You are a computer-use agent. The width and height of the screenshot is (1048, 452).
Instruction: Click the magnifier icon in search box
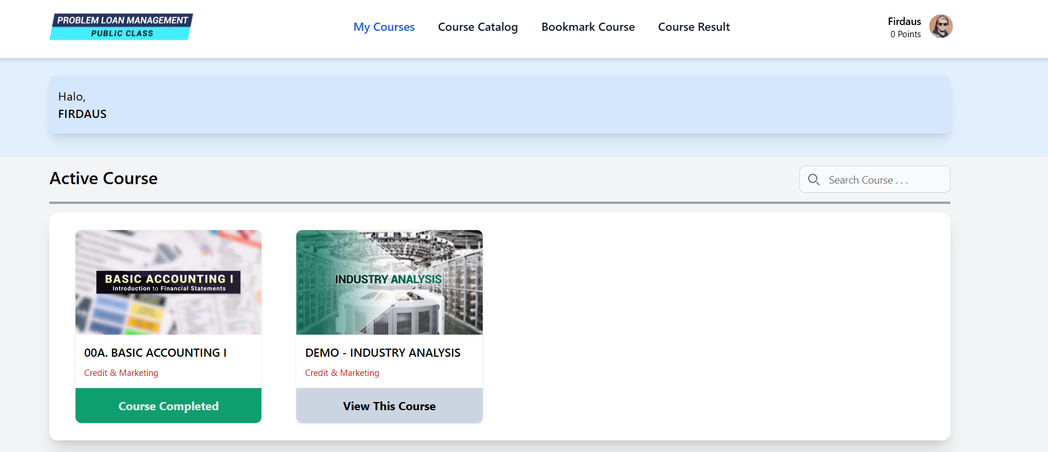[814, 180]
